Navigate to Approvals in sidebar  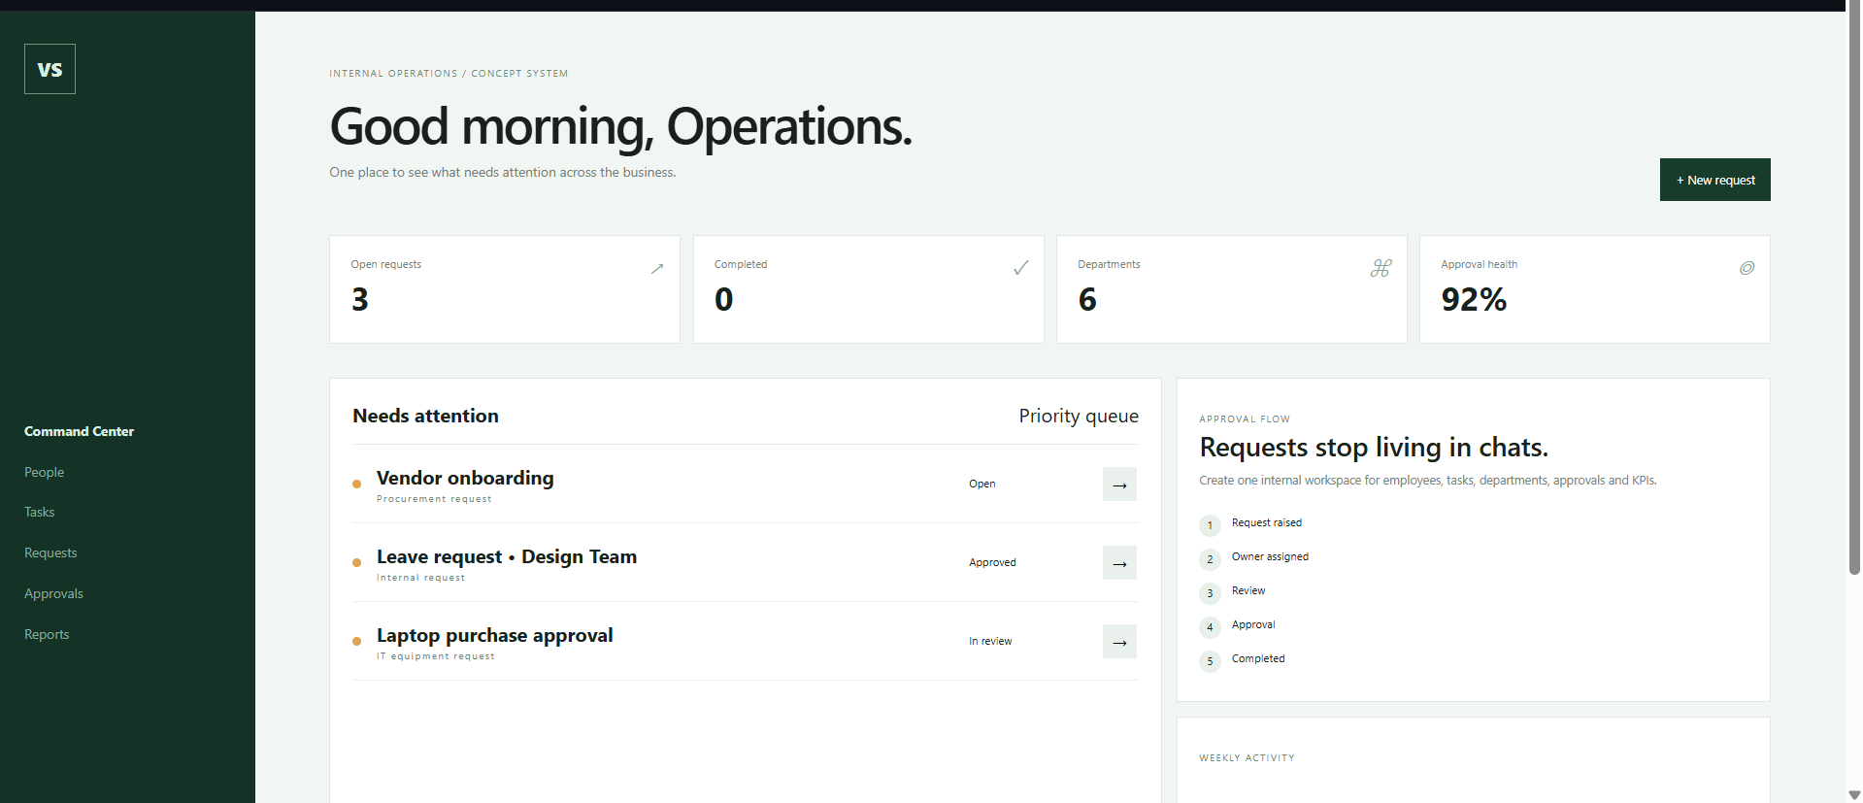(x=53, y=593)
